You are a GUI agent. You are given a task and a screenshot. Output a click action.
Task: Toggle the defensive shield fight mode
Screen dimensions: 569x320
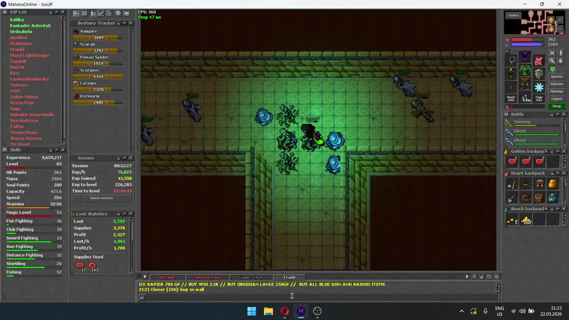coord(552,61)
